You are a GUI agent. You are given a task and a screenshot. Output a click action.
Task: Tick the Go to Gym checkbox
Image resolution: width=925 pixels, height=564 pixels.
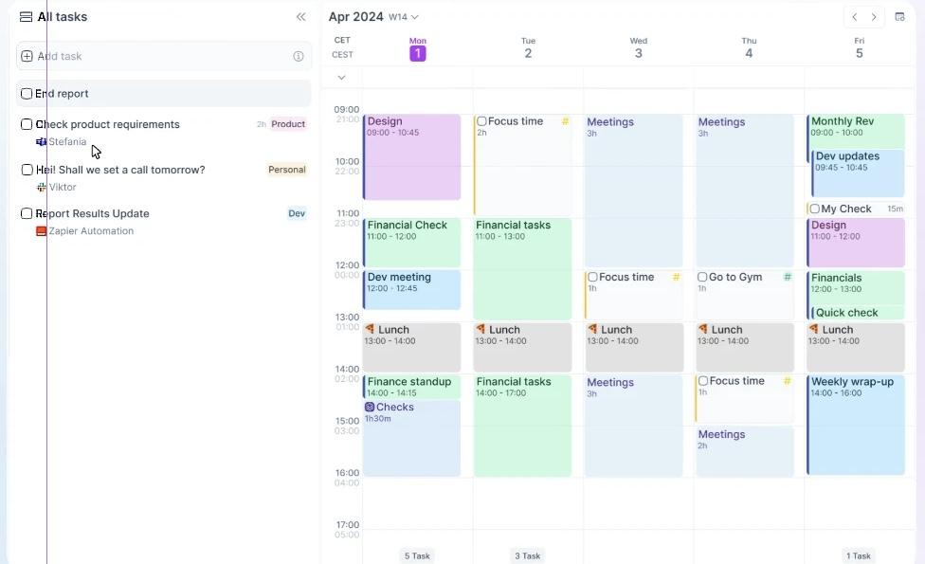(x=702, y=277)
